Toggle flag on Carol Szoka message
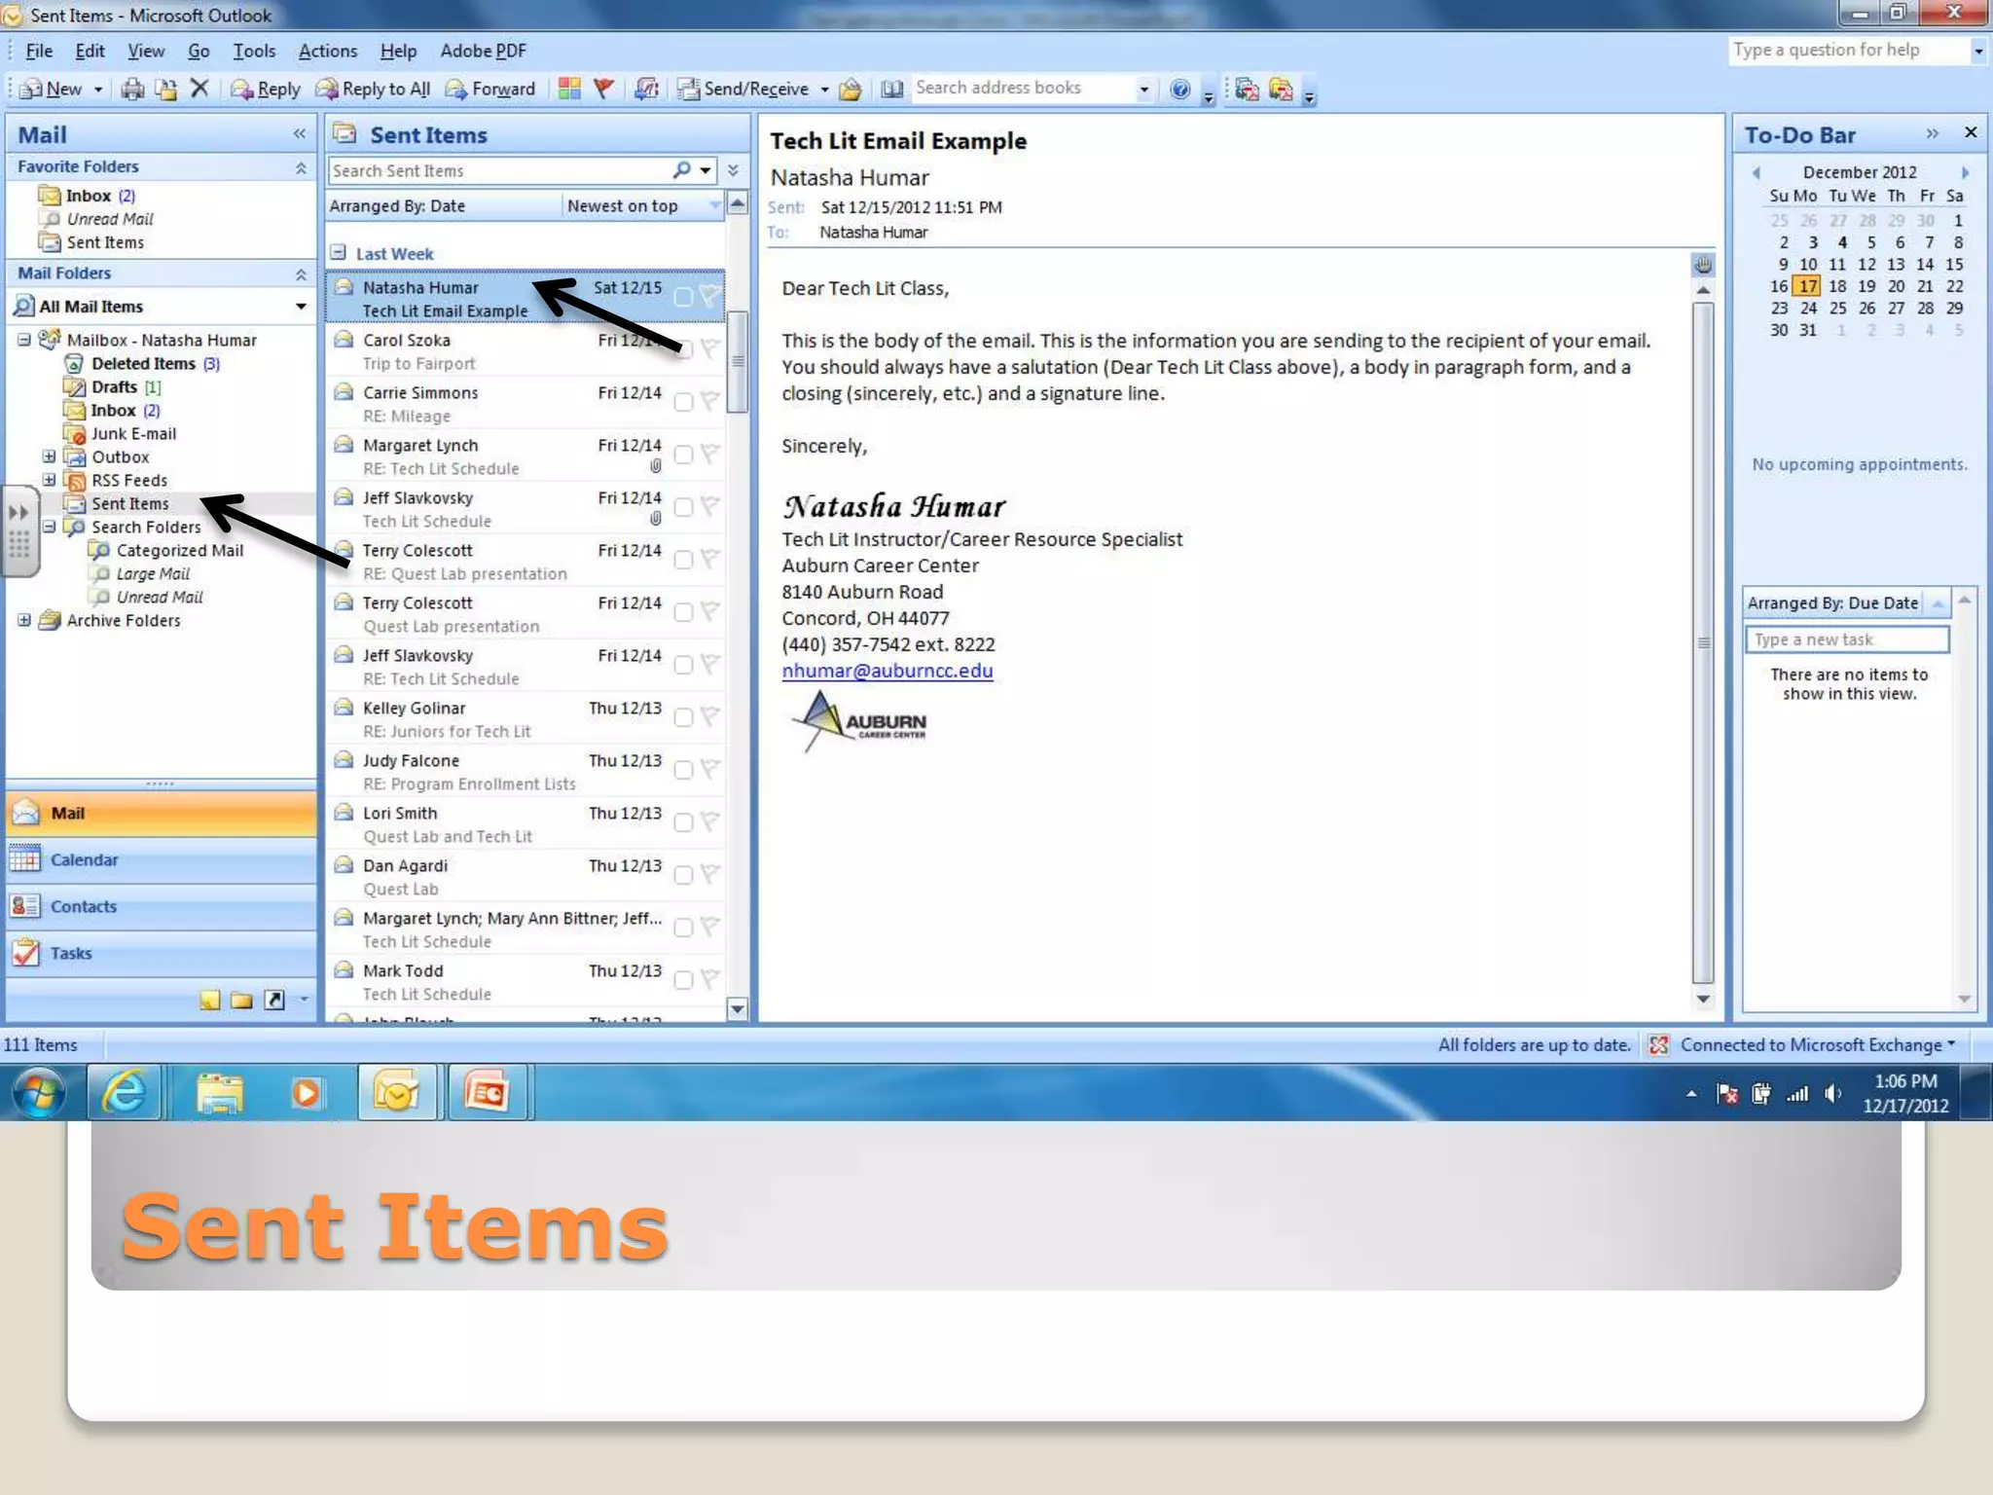This screenshot has width=1993, height=1495. 710,348
